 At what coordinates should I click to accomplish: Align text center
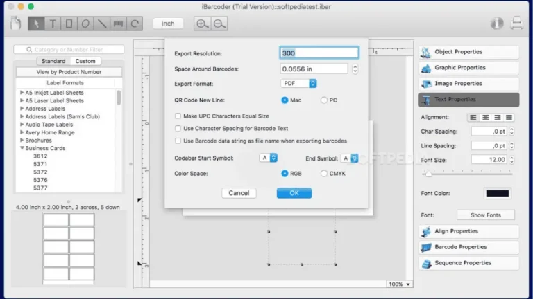pyautogui.click(x=485, y=117)
